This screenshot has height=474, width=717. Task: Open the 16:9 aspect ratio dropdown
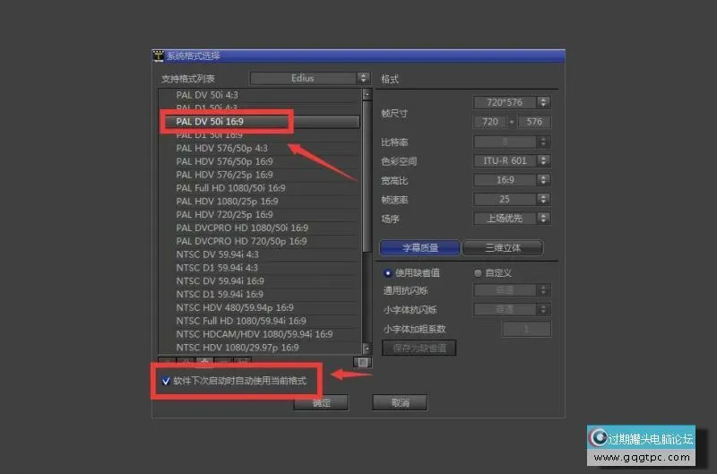[x=511, y=180]
